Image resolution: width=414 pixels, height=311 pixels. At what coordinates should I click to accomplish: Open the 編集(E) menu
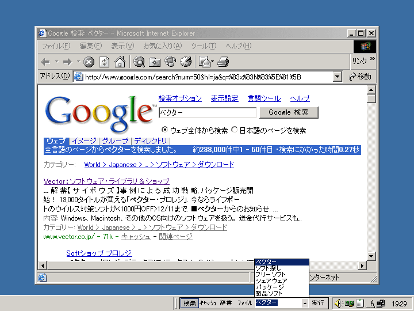pyautogui.click(x=91, y=46)
